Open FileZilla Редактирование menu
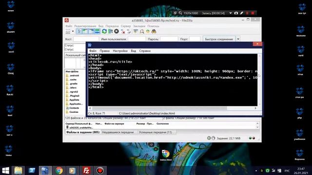 point(85,26)
